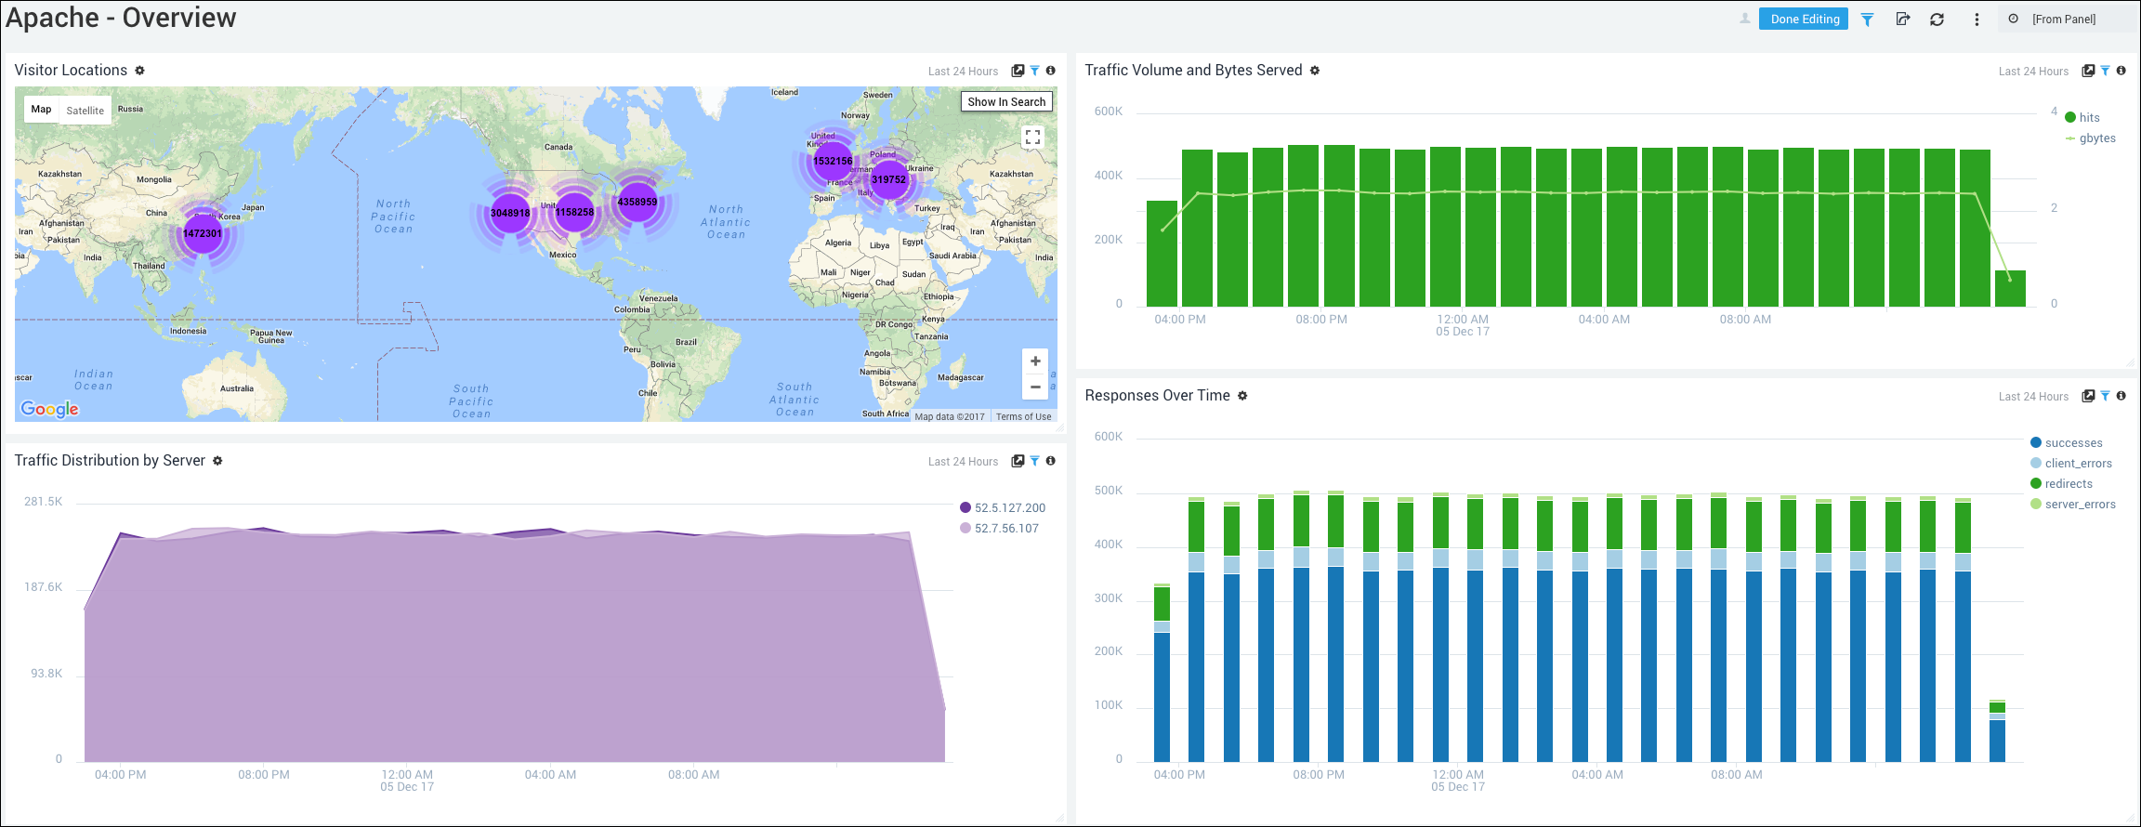
Task: Open the three-dot more options menu
Action: [x=1977, y=20]
